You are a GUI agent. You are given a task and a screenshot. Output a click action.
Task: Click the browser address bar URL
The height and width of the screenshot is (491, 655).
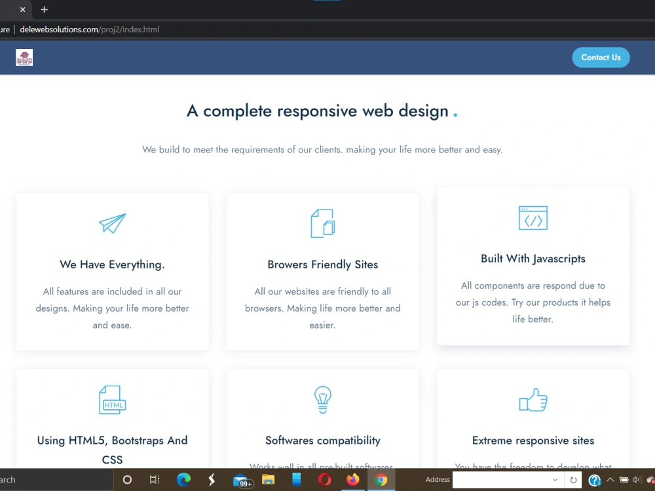(x=89, y=29)
